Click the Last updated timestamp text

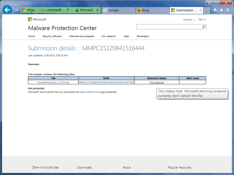click(x=48, y=55)
